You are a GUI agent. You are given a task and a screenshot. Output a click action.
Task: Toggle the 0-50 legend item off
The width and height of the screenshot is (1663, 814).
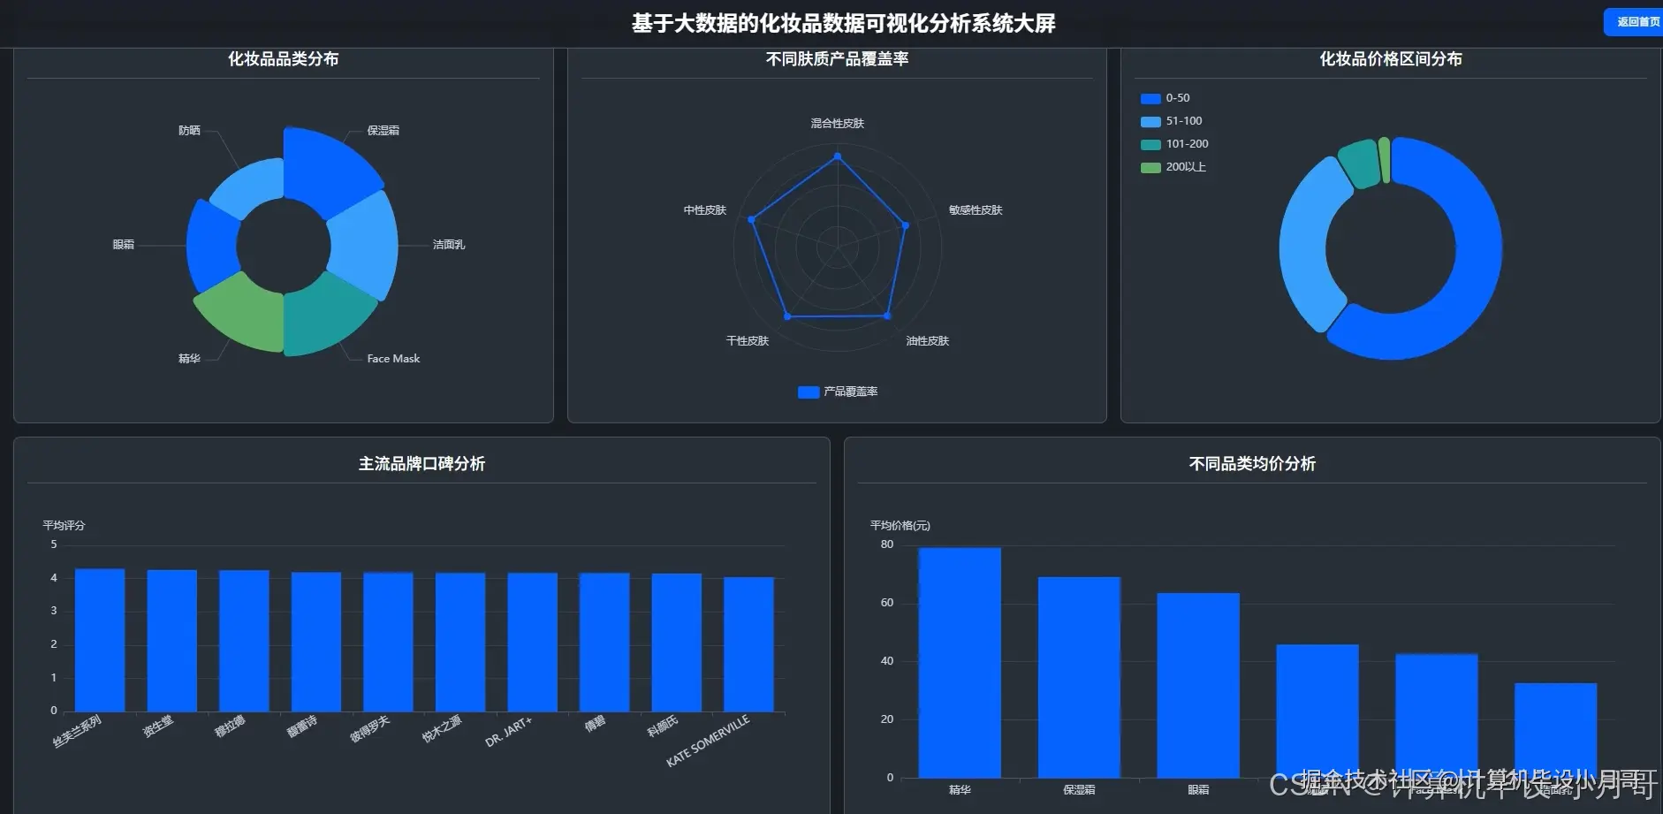click(x=1166, y=97)
